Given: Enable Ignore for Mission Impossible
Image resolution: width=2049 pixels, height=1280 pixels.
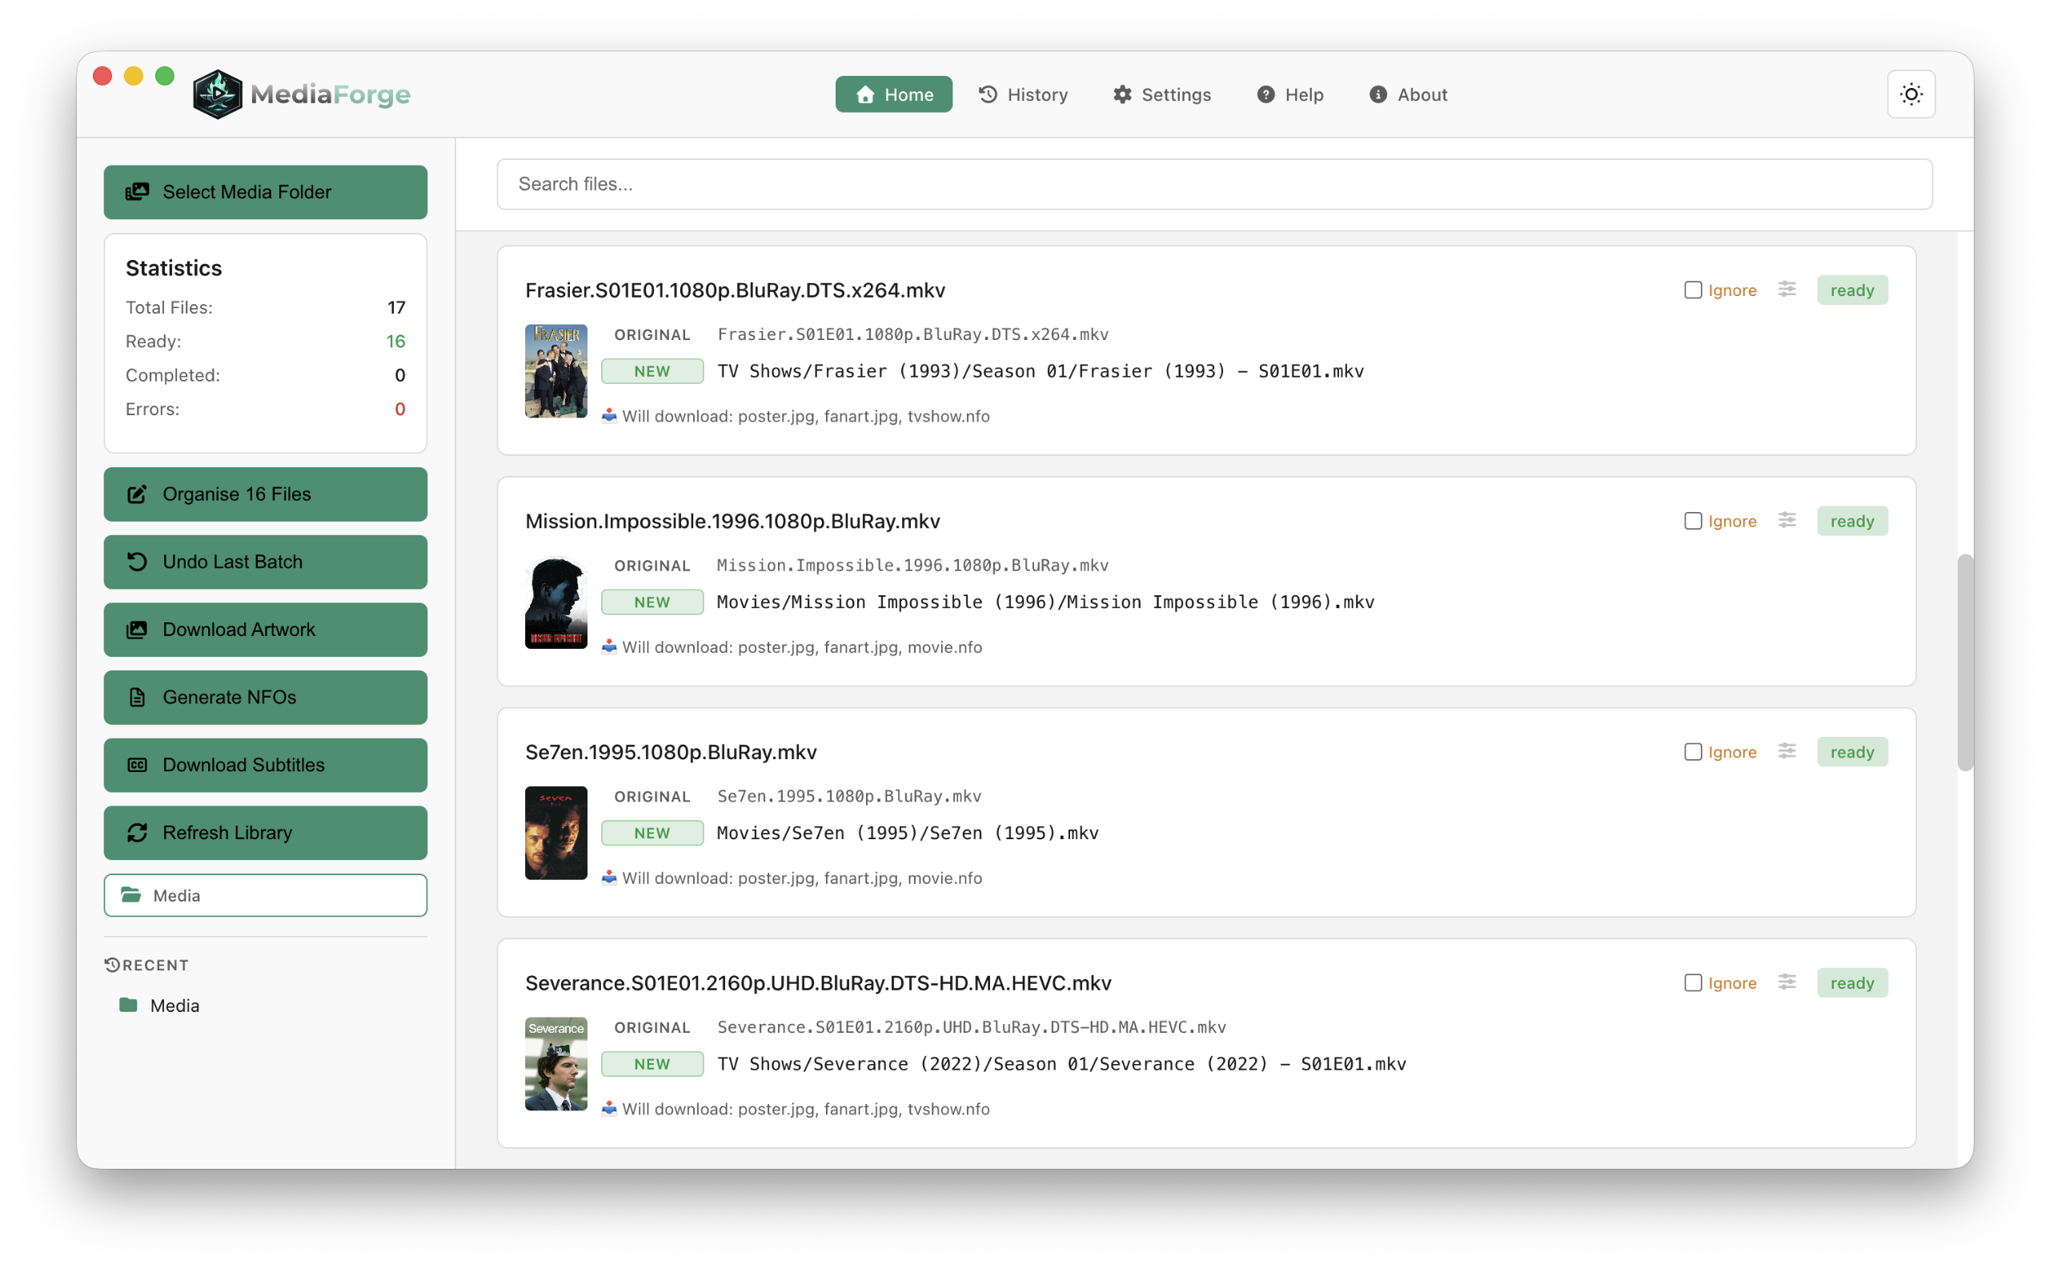Looking at the screenshot, I should pyautogui.click(x=1692, y=521).
